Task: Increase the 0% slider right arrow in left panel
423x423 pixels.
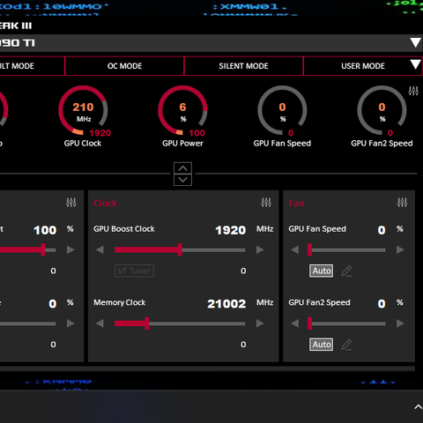Action: pyautogui.click(x=70, y=323)
